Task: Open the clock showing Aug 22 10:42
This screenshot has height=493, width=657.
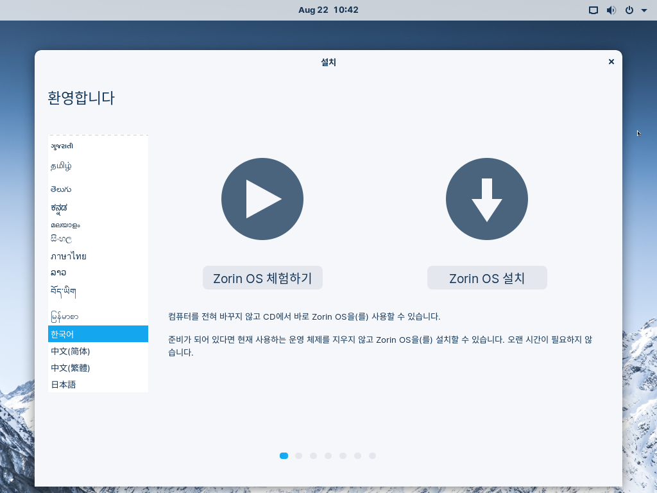Action: [328, 10]
